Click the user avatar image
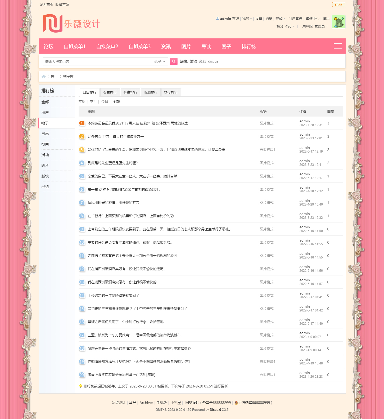384x419 pixels. [338, 22]
